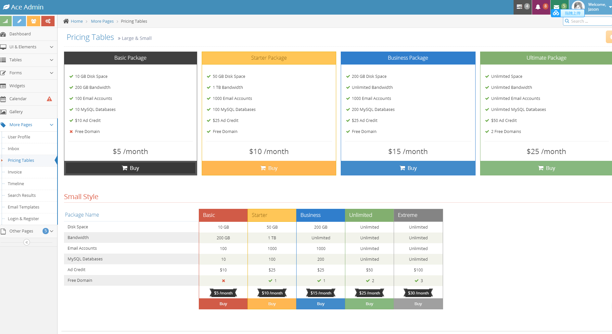
Task: Click the blue pencil shortcut button
Action: click(x=19, y=21)
